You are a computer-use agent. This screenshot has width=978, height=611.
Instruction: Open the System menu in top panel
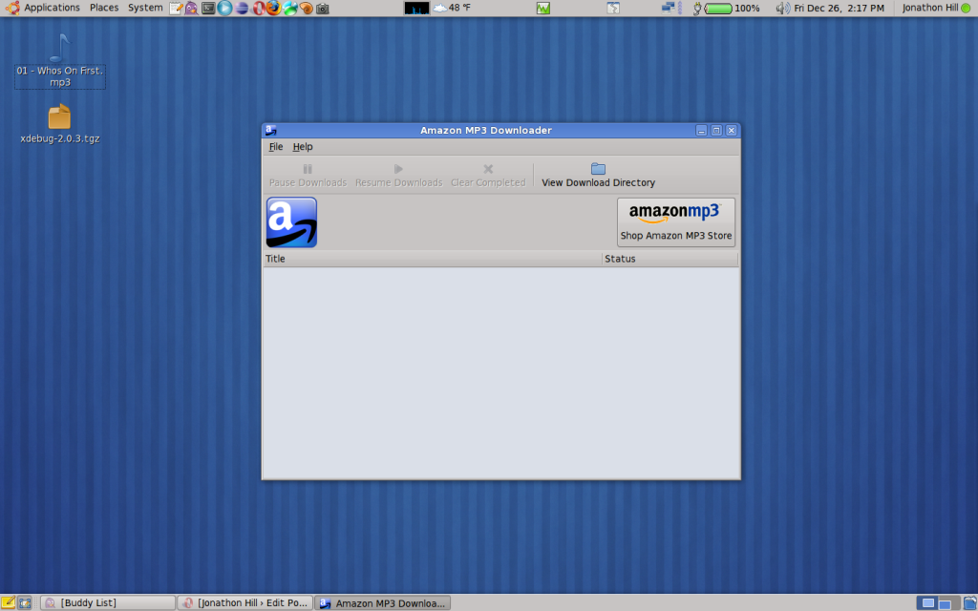(x=145, y=8)
